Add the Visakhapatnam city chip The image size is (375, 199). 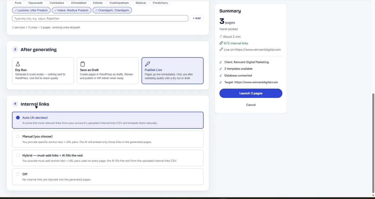point(119,3)
